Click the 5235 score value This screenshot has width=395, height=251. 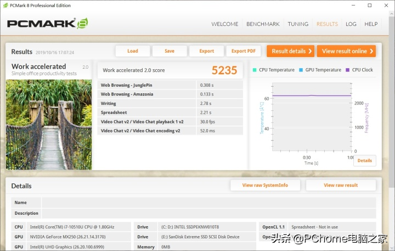[x=224, y=70]
